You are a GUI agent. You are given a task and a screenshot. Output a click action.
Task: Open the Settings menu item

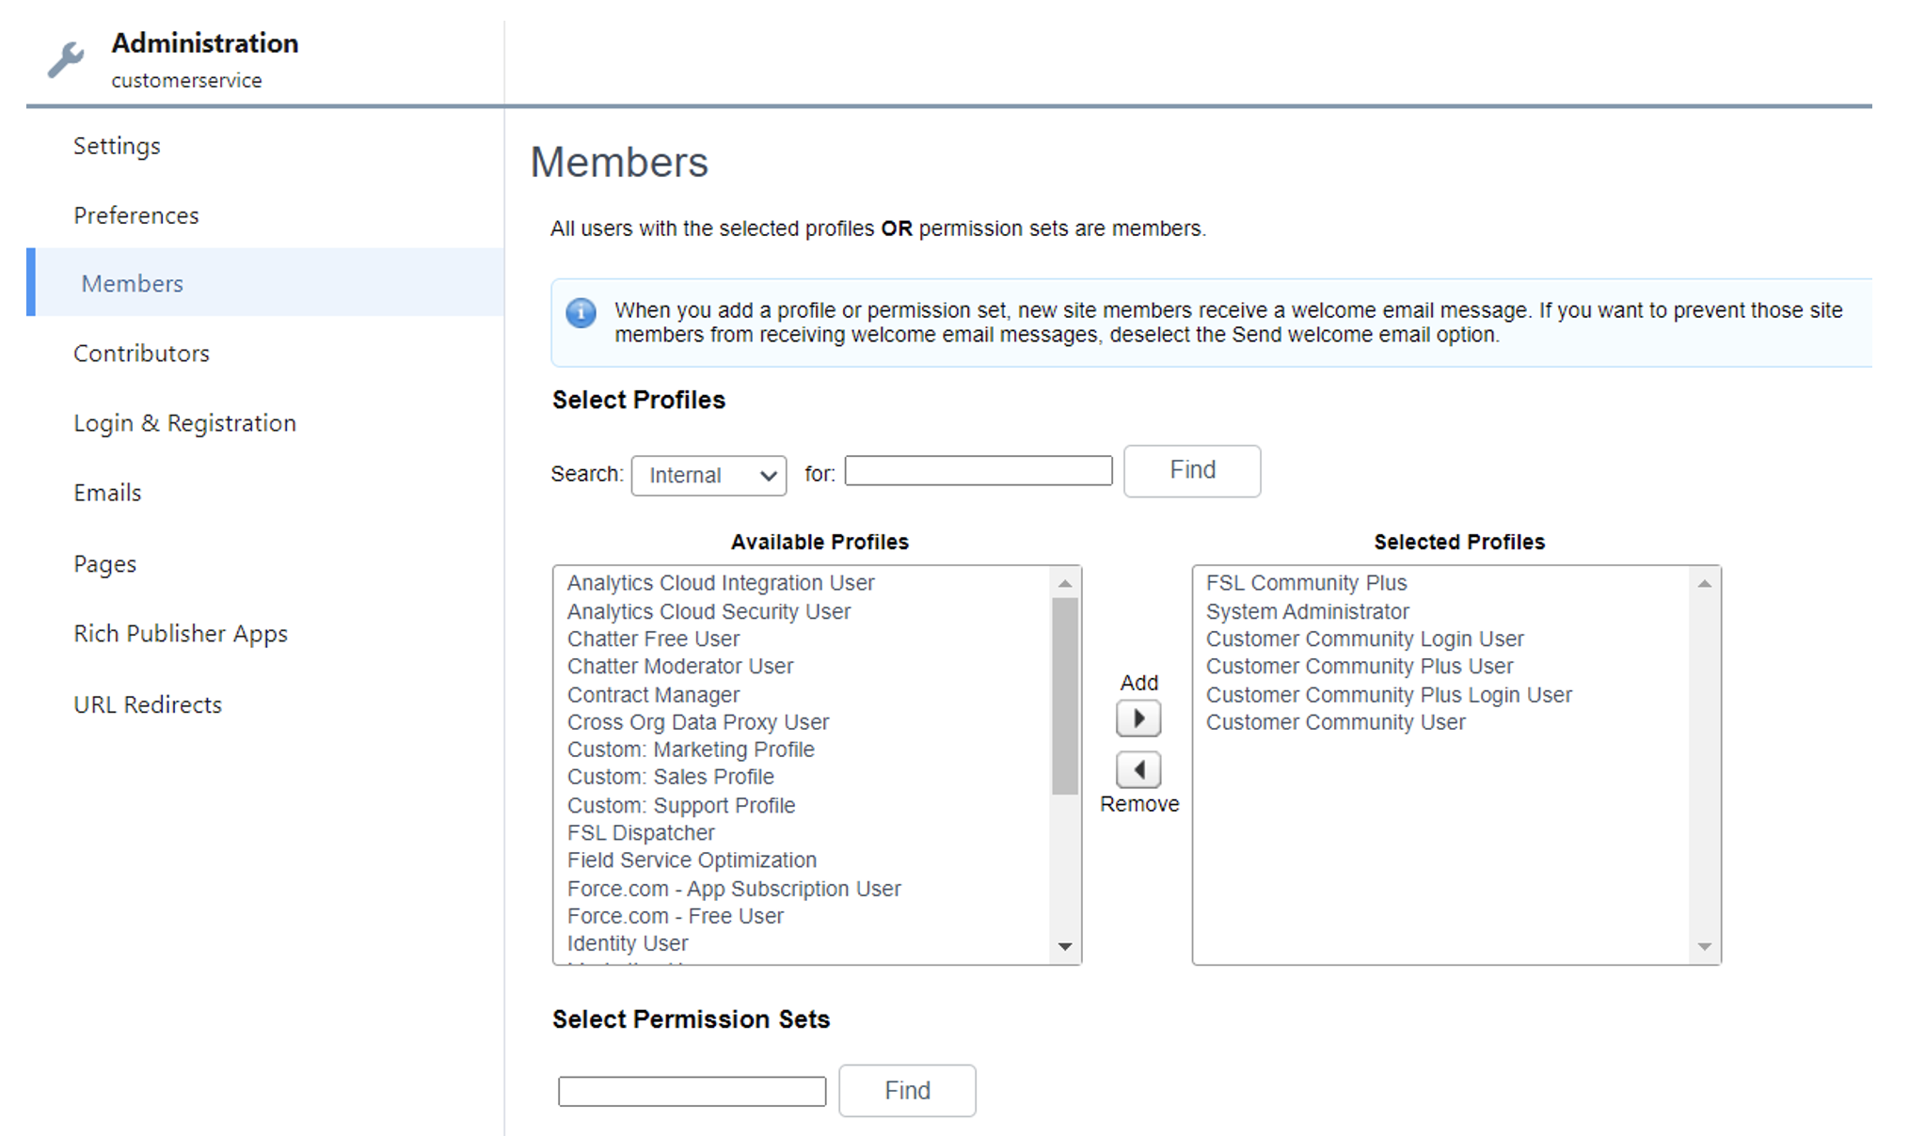[x=117, y=146]
